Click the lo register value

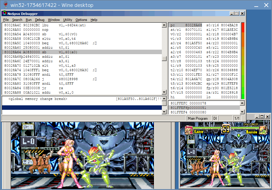pos(229,97)
